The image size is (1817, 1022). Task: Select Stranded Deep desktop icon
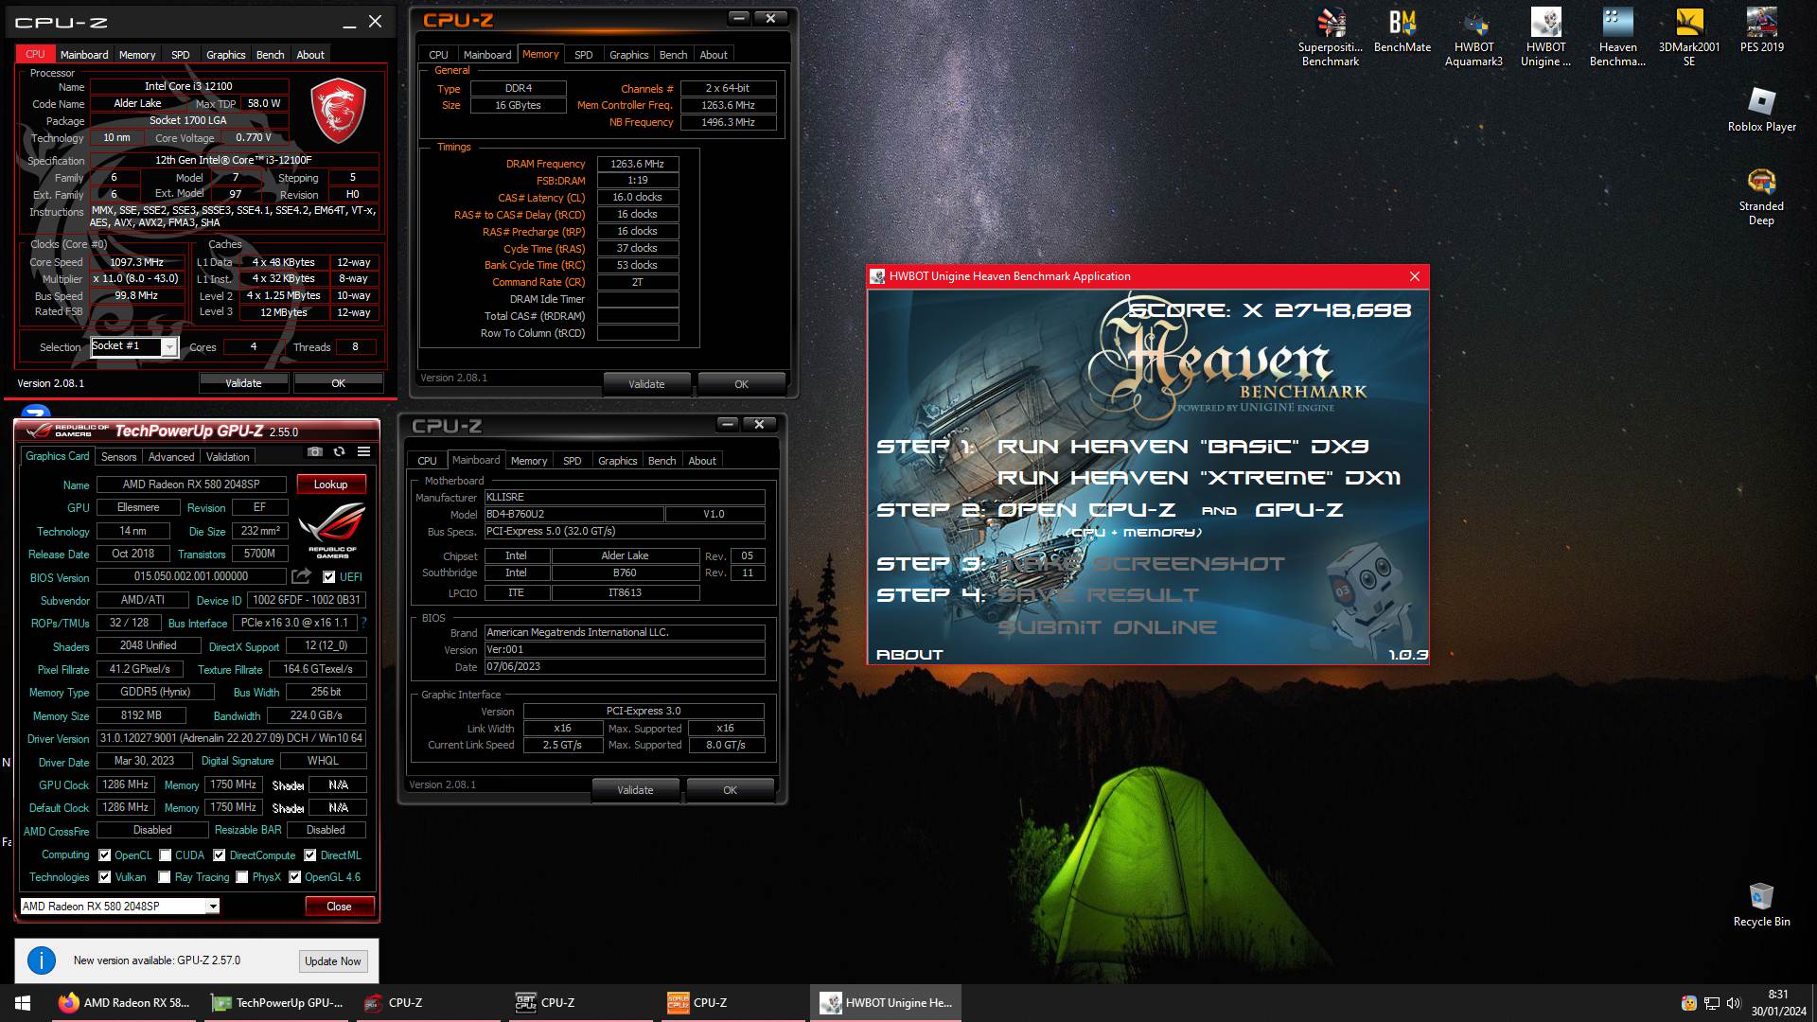(x=1761, y=197)
